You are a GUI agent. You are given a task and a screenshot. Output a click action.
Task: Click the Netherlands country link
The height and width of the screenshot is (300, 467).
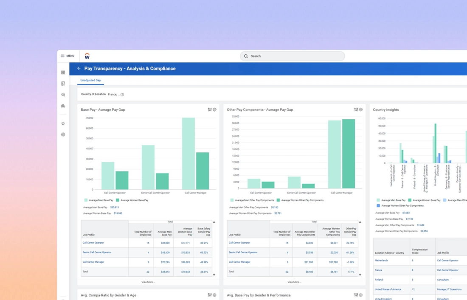click(x=381, y=261)
